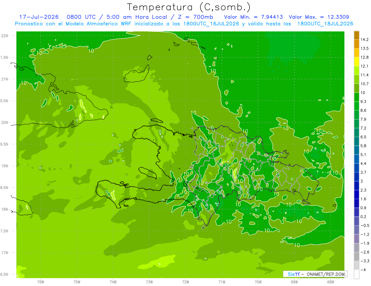The width and height of the screenshot is (371, 286).
Task: Select the yellow band between 12.1 and 12.8
Action: (x=356, y=62)
